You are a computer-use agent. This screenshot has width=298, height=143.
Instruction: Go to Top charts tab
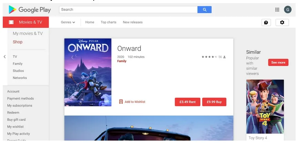[109, 22]
